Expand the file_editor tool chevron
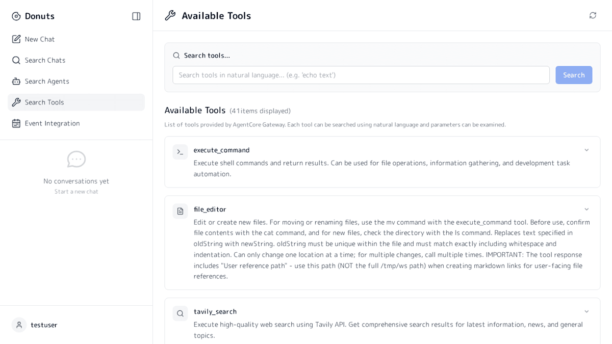The height and width of the screenshot is (344, 612). click(x=586, y=209)
